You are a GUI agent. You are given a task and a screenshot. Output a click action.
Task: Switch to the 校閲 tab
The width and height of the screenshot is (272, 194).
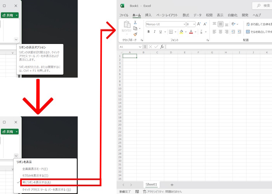click(209, 15)
